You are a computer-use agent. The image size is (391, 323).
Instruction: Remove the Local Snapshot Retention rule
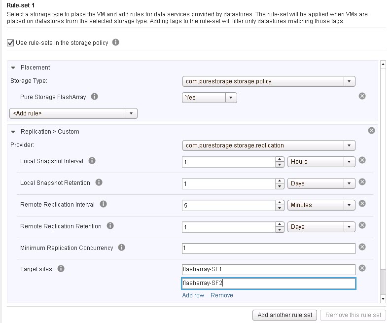click(362, 182)
